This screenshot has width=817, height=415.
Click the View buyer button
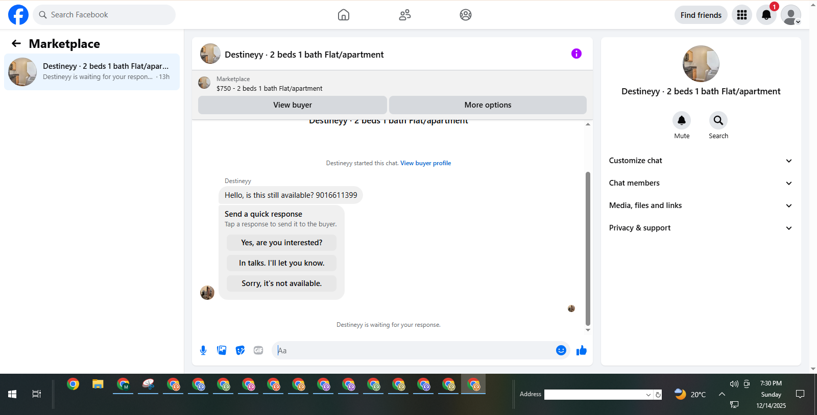tap(292, 105)
